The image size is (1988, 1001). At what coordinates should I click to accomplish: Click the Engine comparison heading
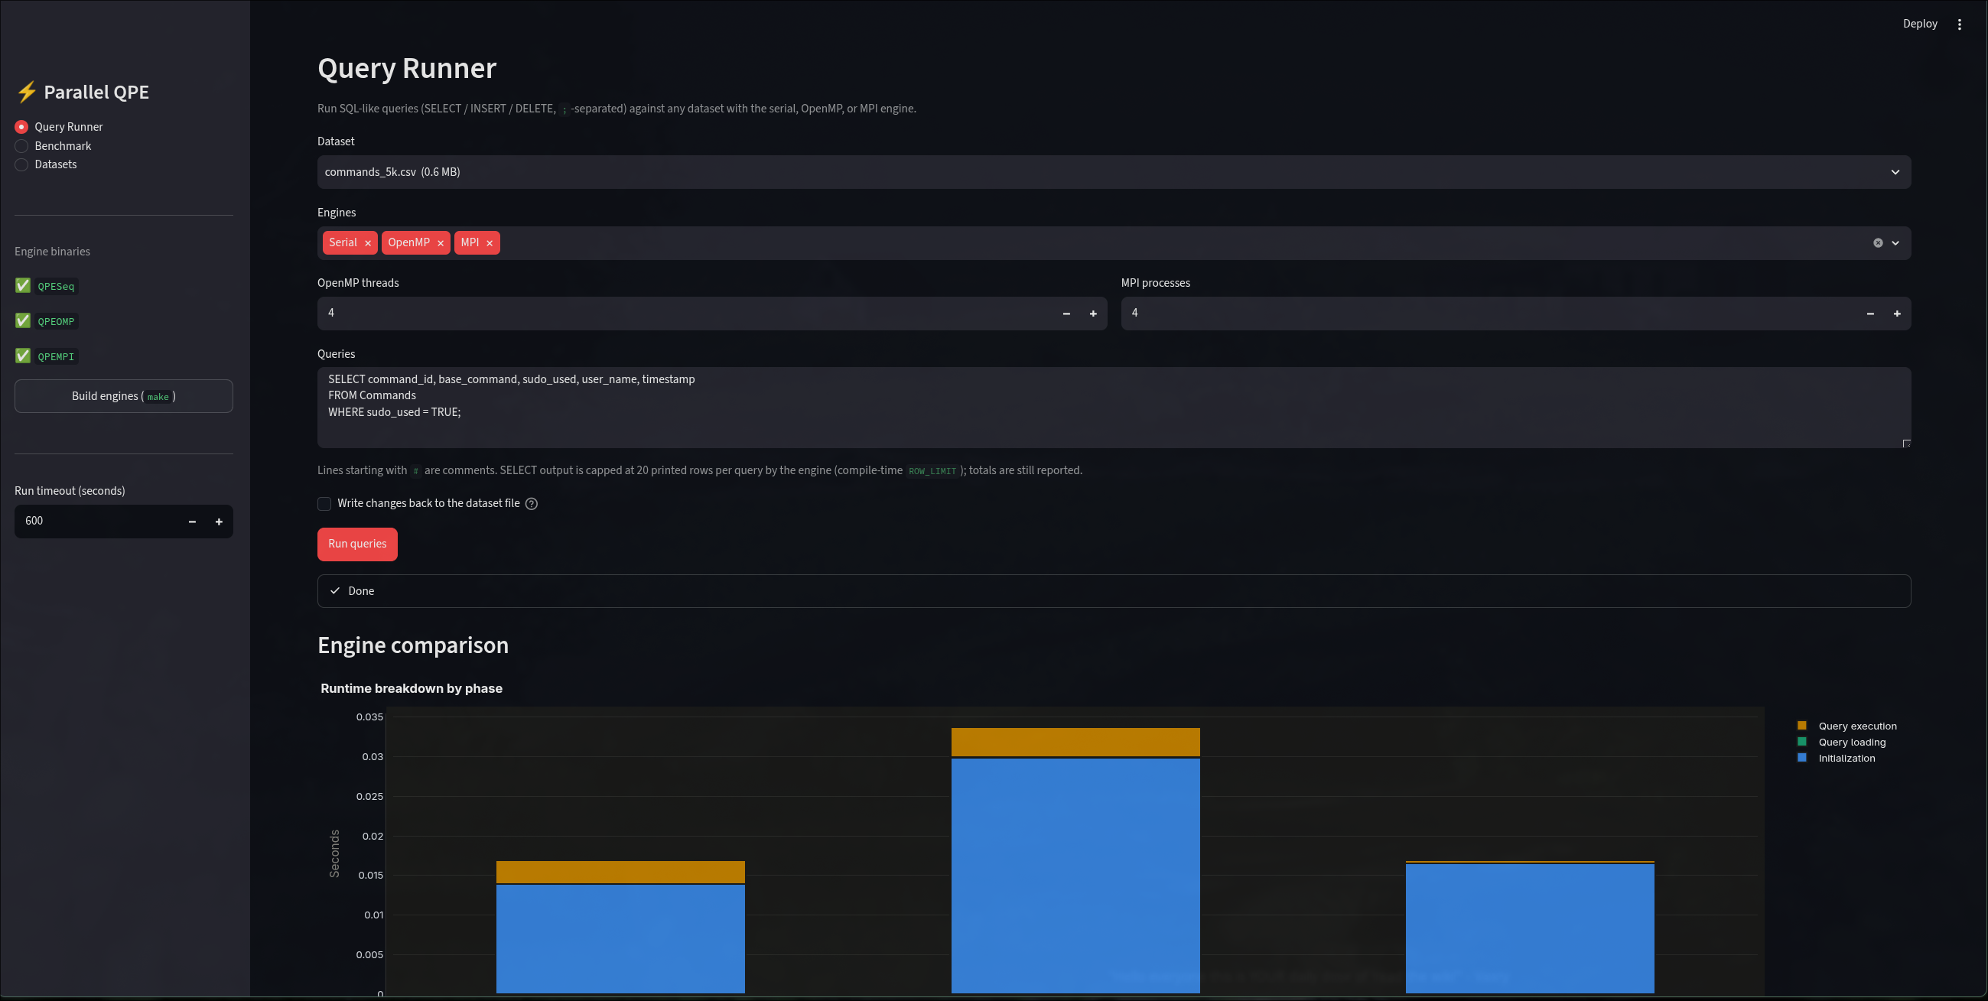point(413,645)
